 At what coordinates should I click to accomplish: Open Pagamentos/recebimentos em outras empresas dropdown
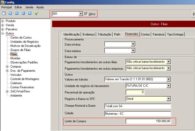[x=168, y=68]
